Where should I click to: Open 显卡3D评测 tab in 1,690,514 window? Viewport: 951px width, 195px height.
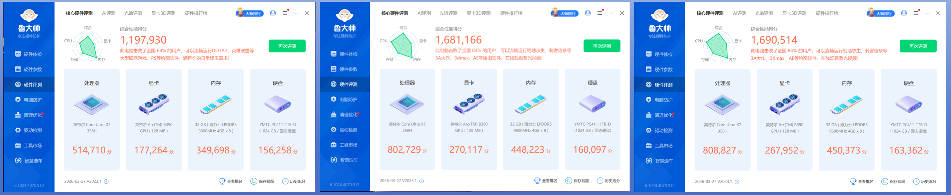(x=795, y=13)
